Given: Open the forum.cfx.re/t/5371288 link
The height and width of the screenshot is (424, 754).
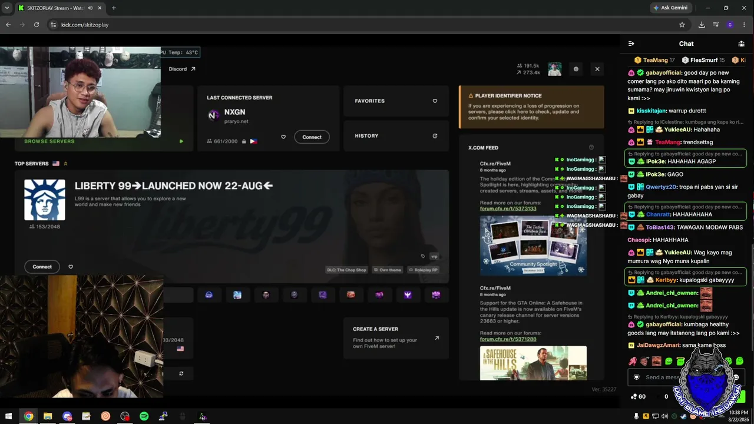Looking at the screenshot, I should pos(508,339).
